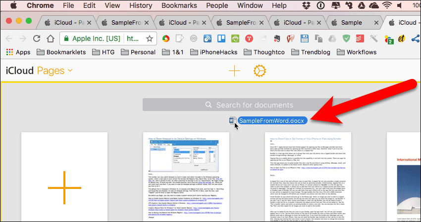Click the gray copy pages extension icon
The height and width of the screenshot is (222, 421).
click(318, 39)
